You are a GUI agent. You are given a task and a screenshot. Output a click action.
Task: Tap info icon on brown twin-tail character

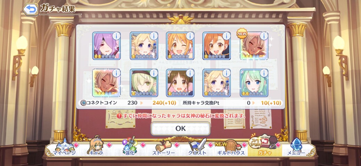coord(190,73)
